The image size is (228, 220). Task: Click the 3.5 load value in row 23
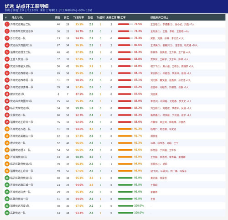click(91, 178)
